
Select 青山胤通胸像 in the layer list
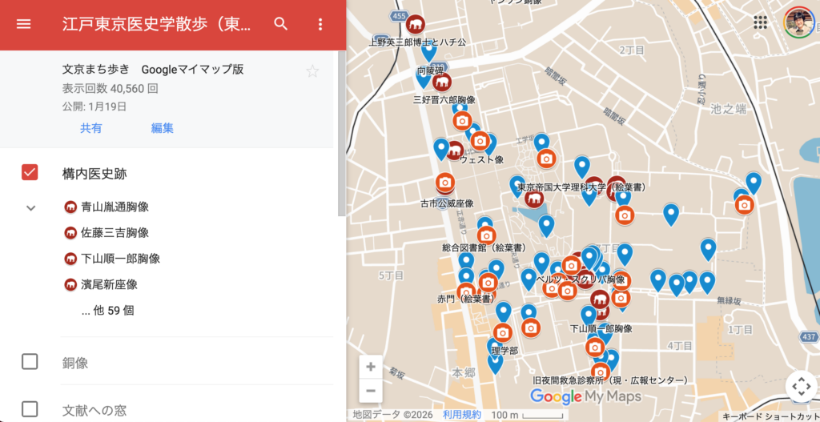click(115, 207)
